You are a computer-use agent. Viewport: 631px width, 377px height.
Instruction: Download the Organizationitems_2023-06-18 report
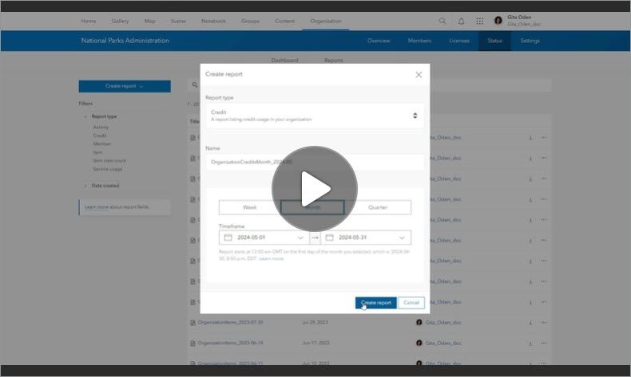click(x=530, y=343)
